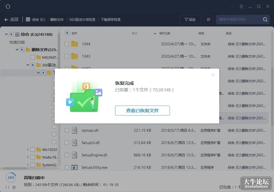
Task: Click the 1043 folder icon
Action: pos(75,56)
